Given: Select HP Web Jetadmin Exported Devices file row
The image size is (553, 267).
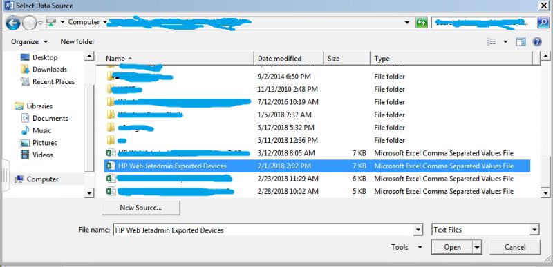Looking at the screenshot, I should coord(317,166).
